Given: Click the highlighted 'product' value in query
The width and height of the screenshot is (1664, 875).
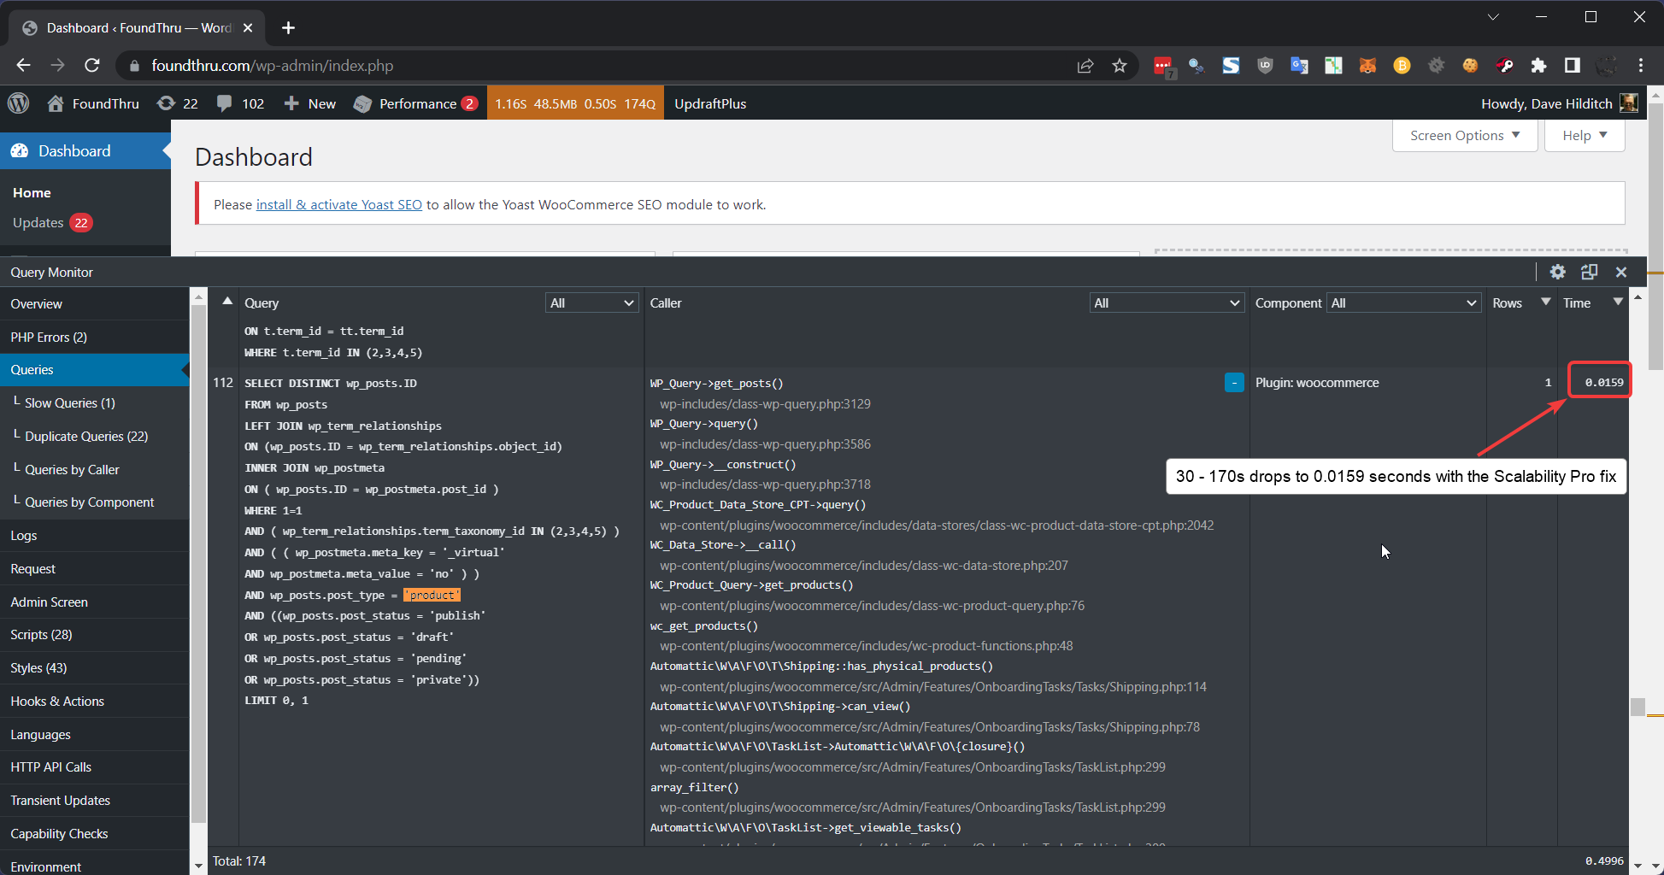Looking at the screenshot, I should coord(432,596).
